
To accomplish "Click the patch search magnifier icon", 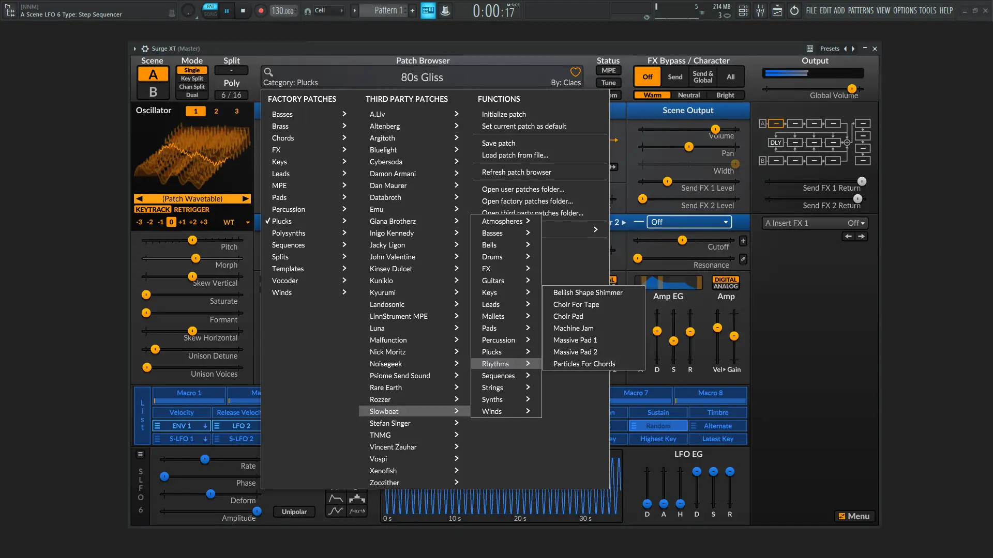I will click(268, 72).
